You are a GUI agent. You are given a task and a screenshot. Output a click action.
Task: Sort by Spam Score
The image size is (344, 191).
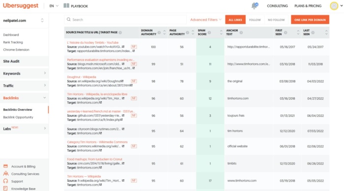[221, 32]
